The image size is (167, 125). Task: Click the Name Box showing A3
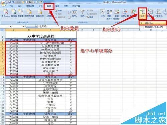12,27
